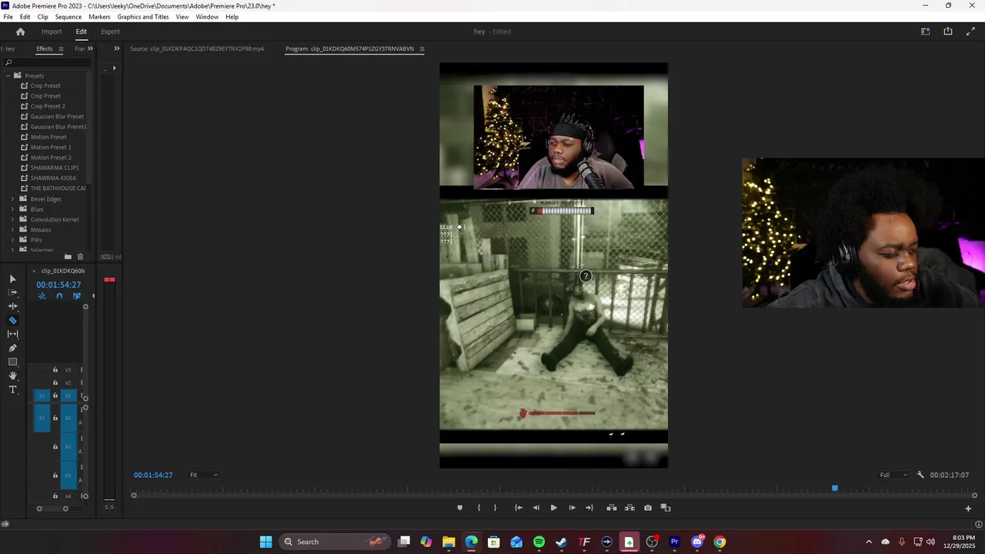Toggle lock on track V2
The height and width of the screenshot is (554, 985).
click(x=55, y=382)
